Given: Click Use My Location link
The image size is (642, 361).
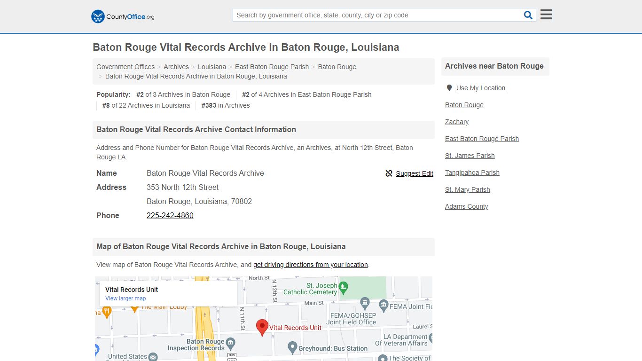Looking at the screenshot, I should click(481, 88).
